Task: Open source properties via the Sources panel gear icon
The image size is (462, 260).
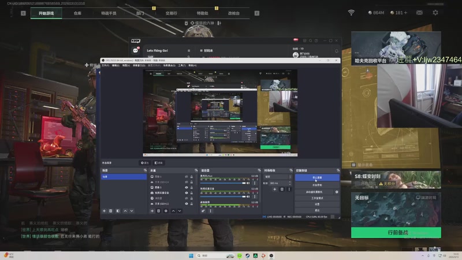Action: coord(166,211)
